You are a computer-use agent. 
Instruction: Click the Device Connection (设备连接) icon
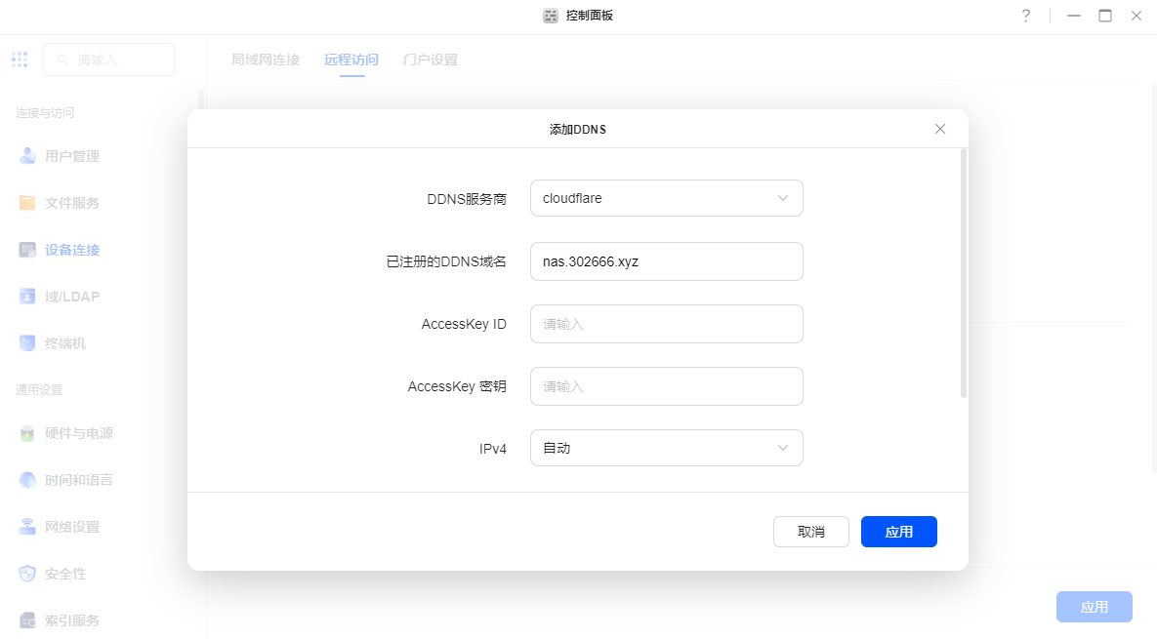28,250
